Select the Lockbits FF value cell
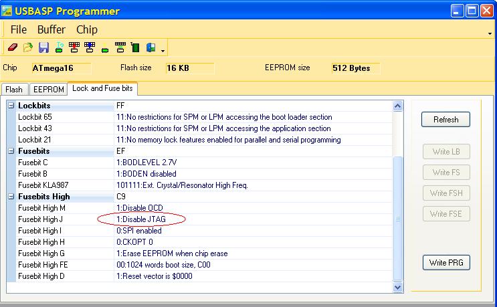The image size is (497, 307). pos(253,106)
